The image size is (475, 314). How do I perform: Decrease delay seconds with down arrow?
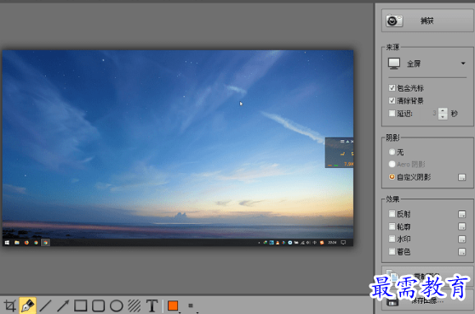pyautogui.click(x=443, y=116)
